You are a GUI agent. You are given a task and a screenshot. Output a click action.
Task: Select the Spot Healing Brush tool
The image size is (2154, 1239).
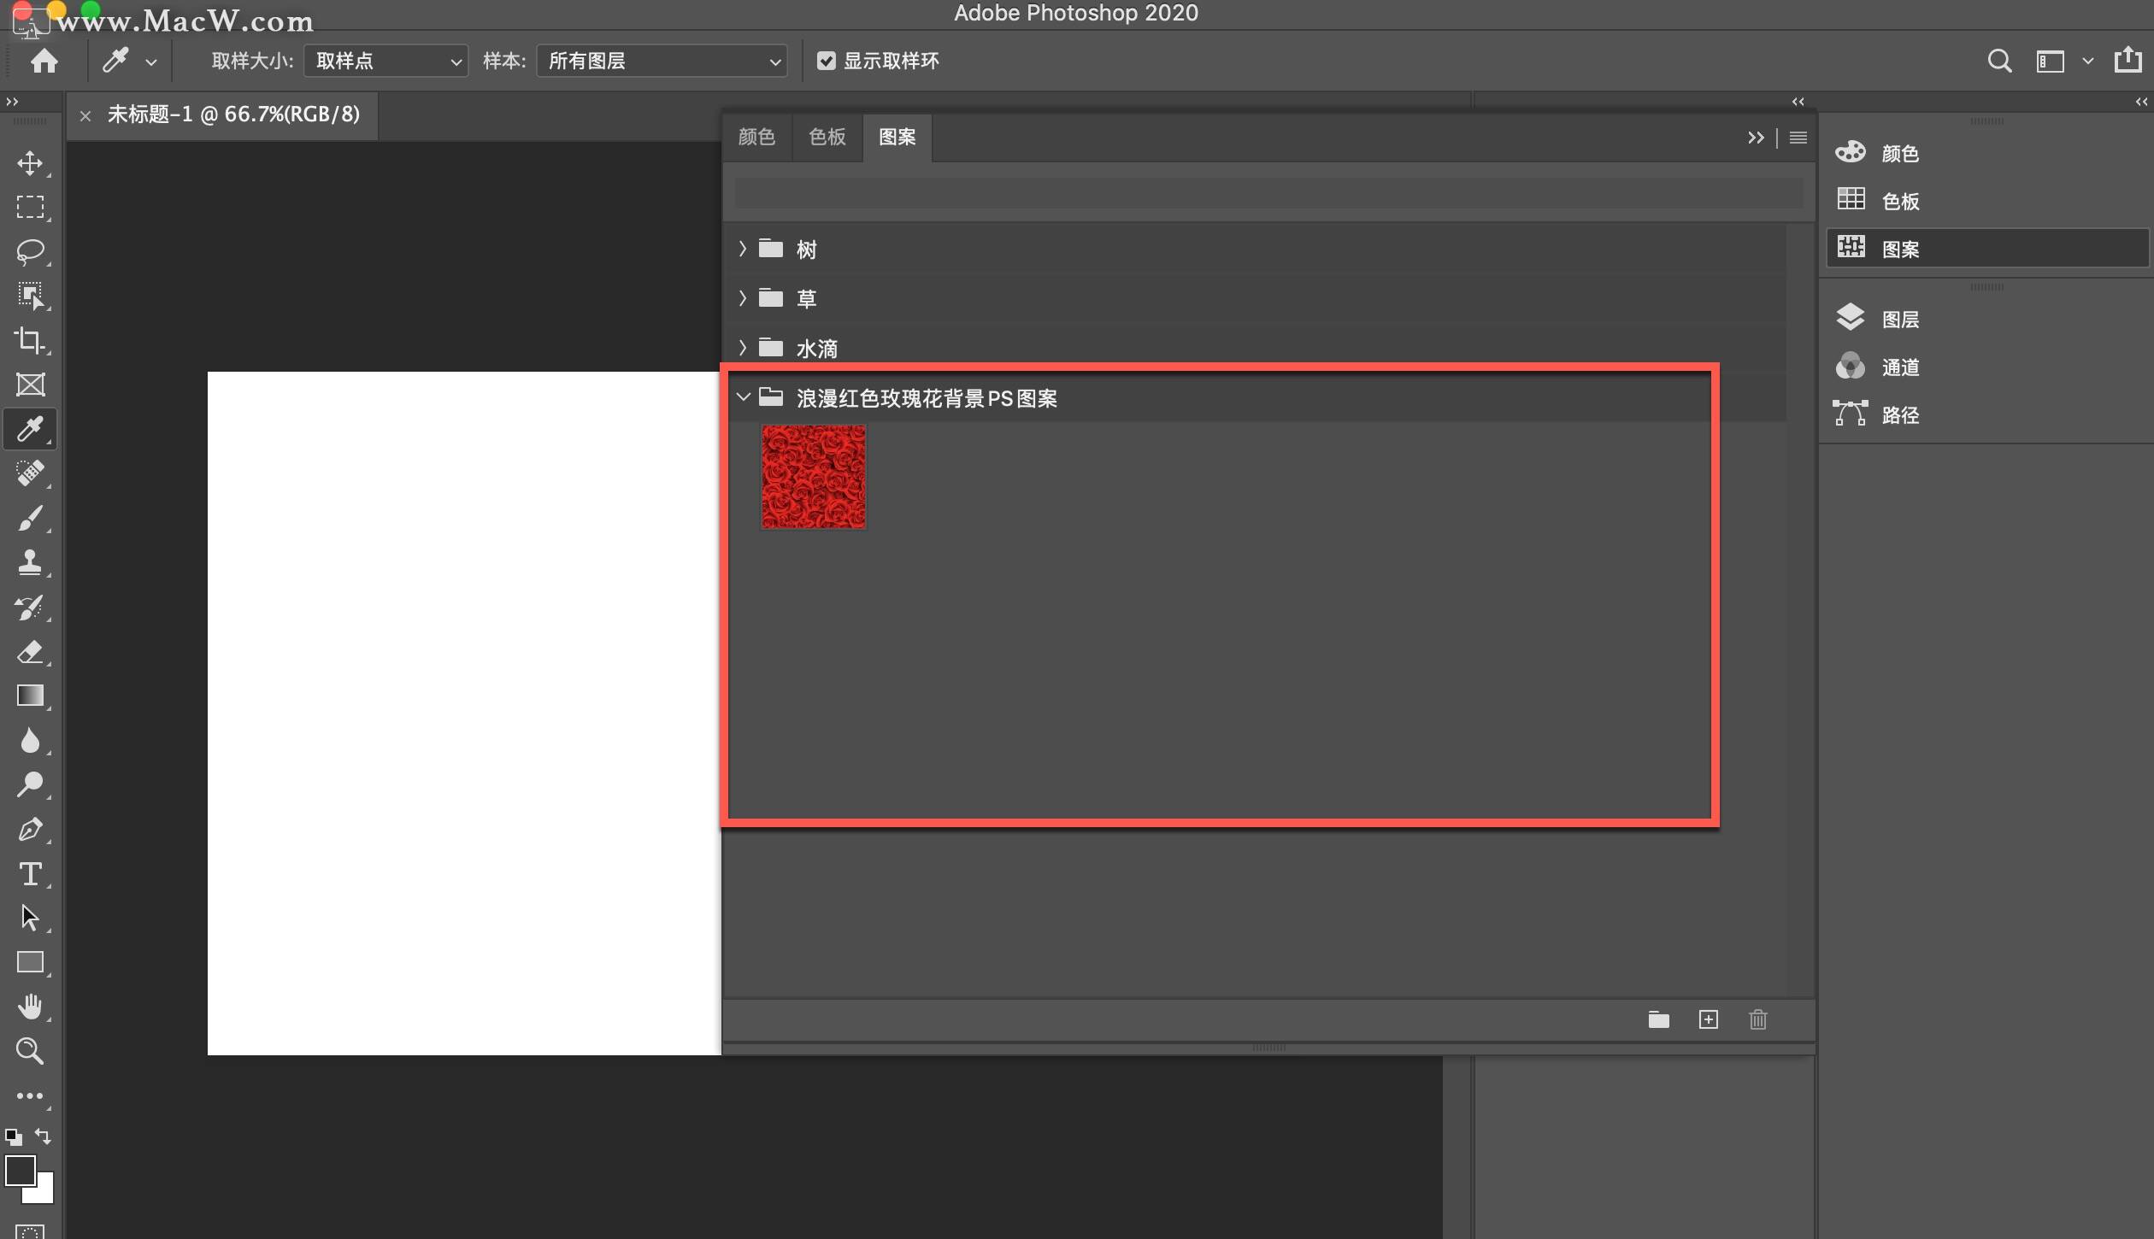[x=30, y=473]
